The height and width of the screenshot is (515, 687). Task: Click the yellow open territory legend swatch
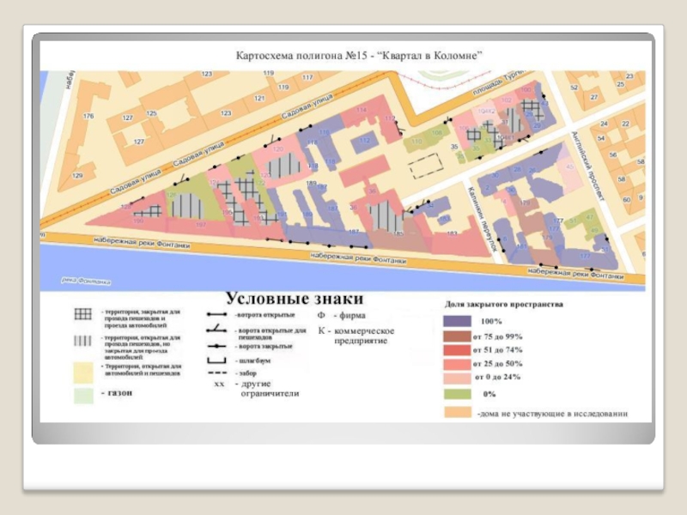[x=83, y=373]
